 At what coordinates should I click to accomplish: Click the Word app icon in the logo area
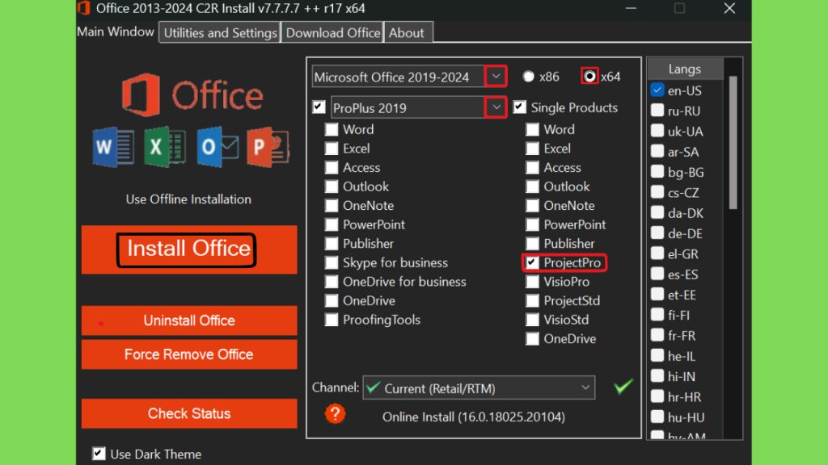click(113, 147)
